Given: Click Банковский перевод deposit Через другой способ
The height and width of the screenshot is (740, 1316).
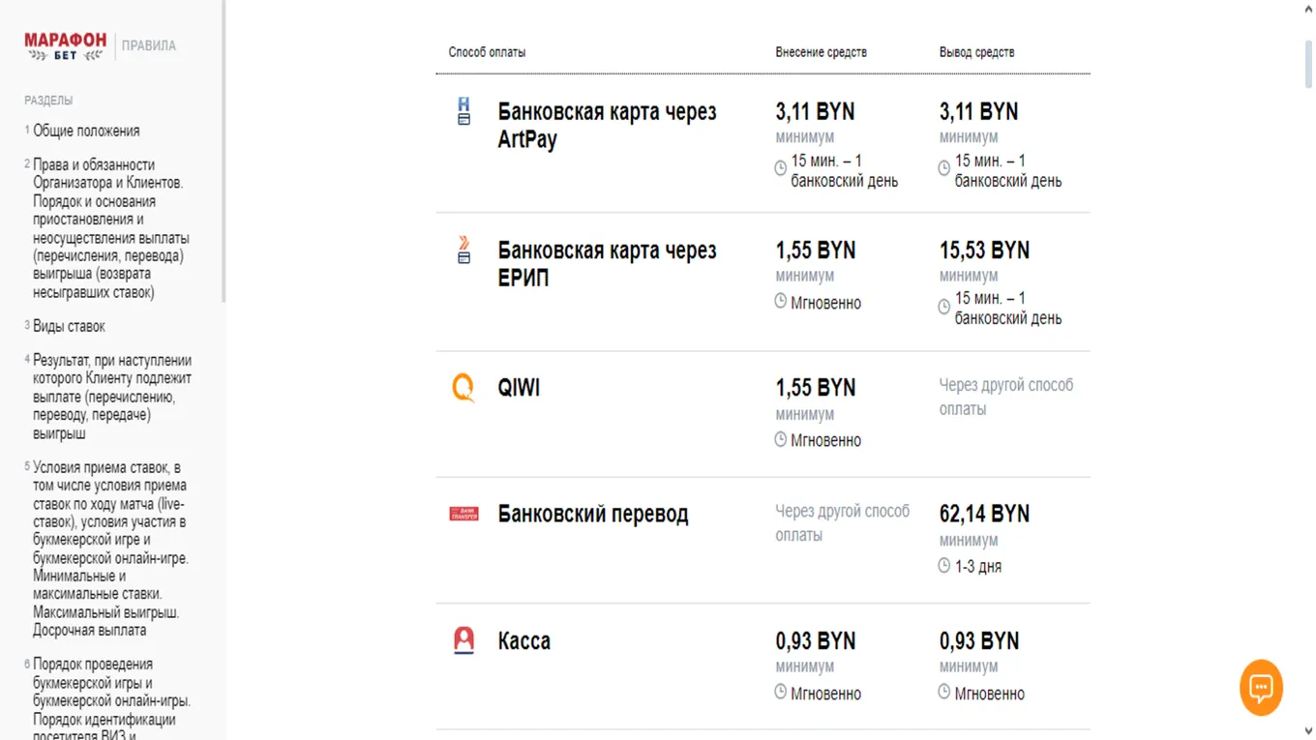Looking at the screenshot, I should pos(842,522).
